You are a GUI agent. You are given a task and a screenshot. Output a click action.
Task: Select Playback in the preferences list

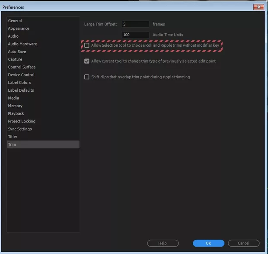[x=16, y=114]
